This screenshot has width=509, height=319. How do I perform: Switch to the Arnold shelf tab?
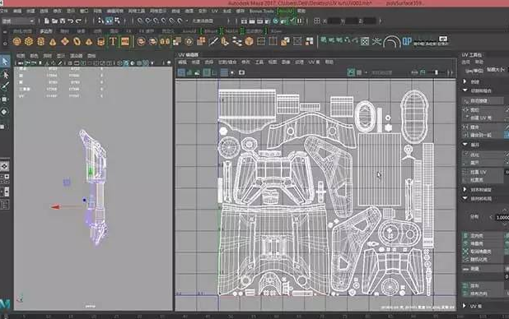[x=189, y=31]
